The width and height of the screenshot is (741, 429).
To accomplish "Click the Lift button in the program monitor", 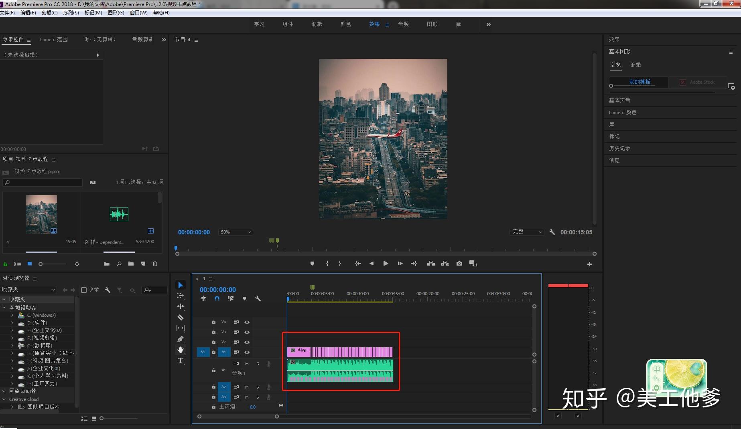I will click(x=431, y=264).
